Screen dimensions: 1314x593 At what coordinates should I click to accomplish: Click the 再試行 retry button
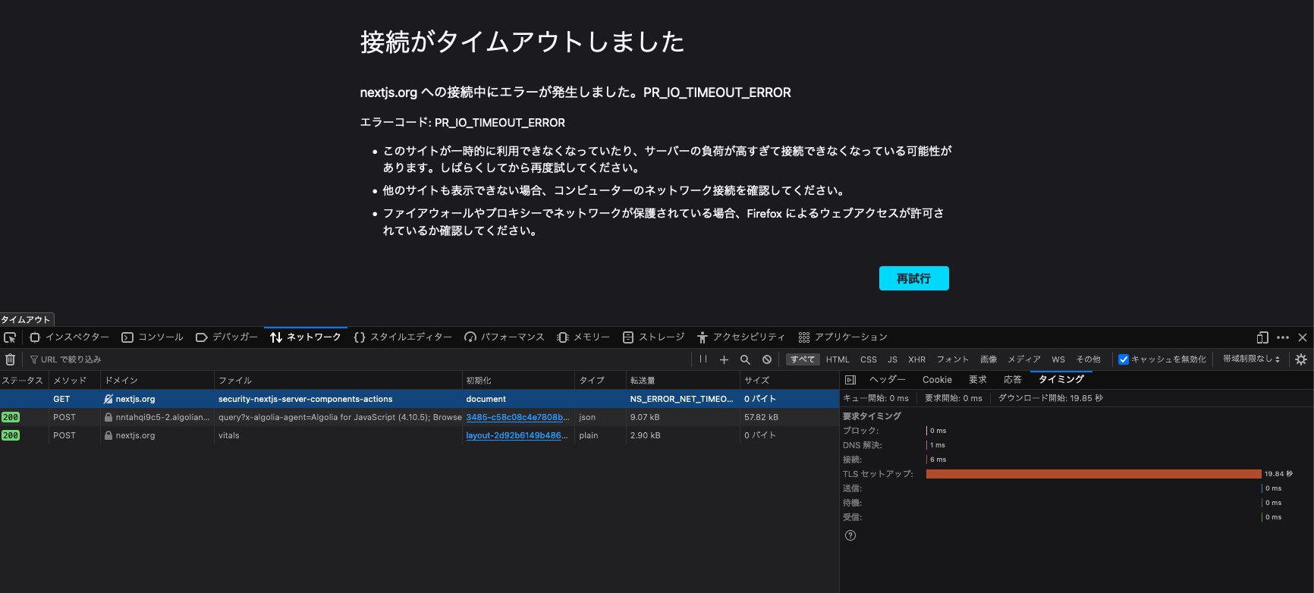point(913,278)
